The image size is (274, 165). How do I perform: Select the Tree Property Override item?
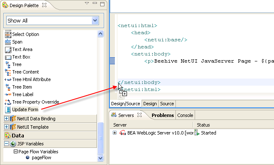[36, 102]
